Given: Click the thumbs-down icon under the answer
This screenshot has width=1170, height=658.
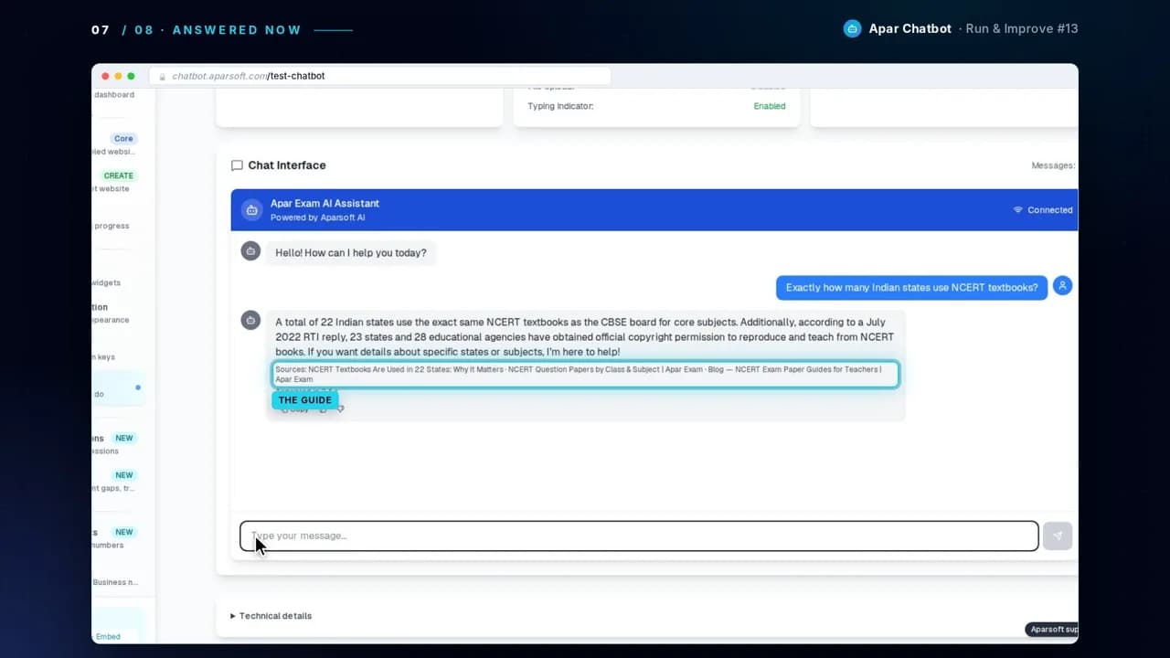Looking at the screenshot, I should coord(340,409).
